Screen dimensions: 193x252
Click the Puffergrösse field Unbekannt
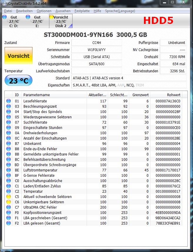click(x=173, y=43)
